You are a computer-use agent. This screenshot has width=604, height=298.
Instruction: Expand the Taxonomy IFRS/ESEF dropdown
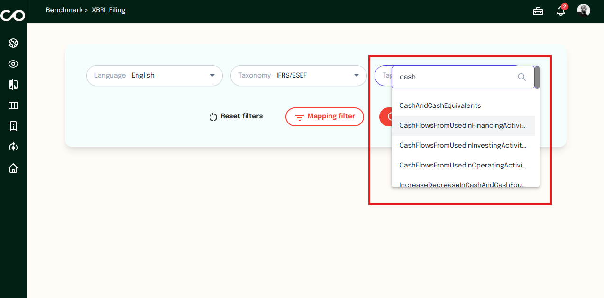click(299, 76)
